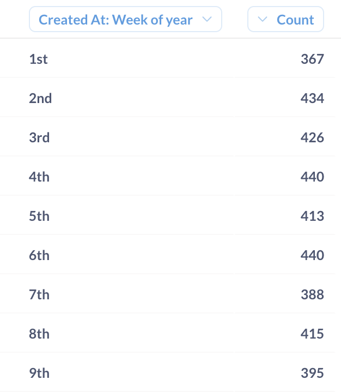Open the Created At: Week of year column header
Viewport: 341px width, 392px height.
pyautogui.click(x=115, y=20)
